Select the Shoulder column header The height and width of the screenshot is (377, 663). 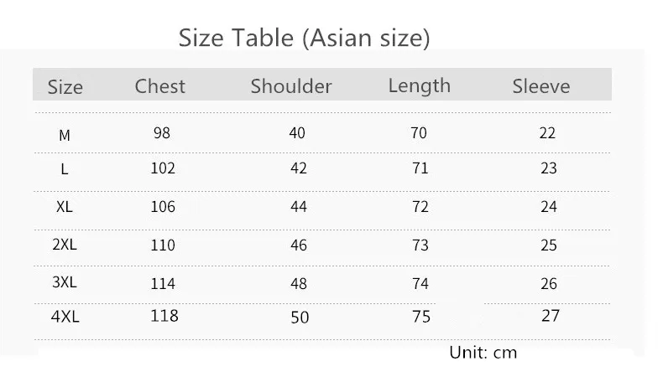291,86
